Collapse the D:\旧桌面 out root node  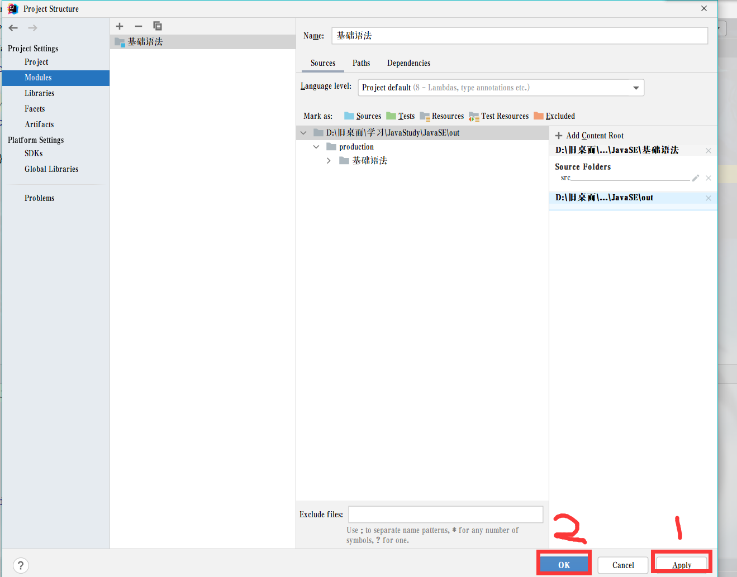[x=303, y=133]
